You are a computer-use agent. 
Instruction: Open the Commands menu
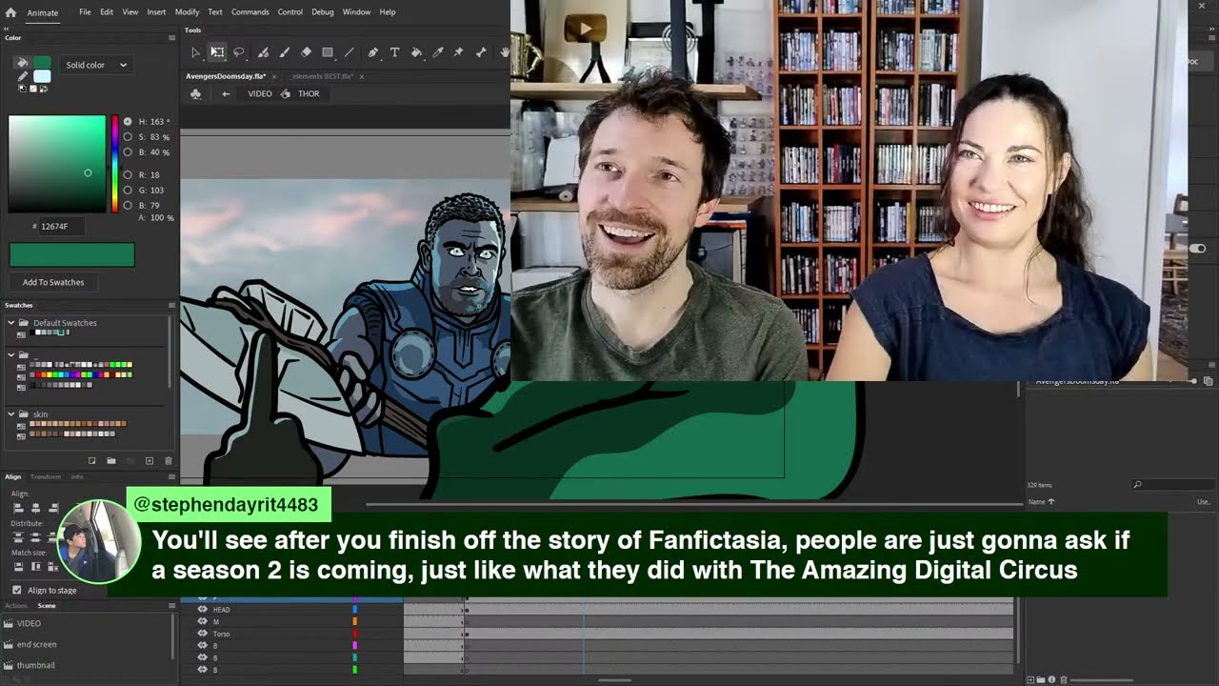tap(250, 12)
